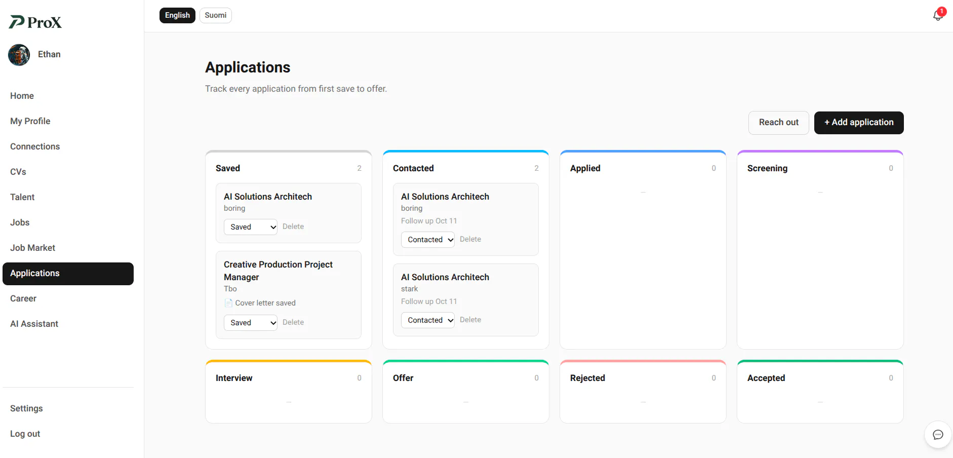953x458 pixels.
Task: Click the Interview column header
Action: tap(234, 378)
